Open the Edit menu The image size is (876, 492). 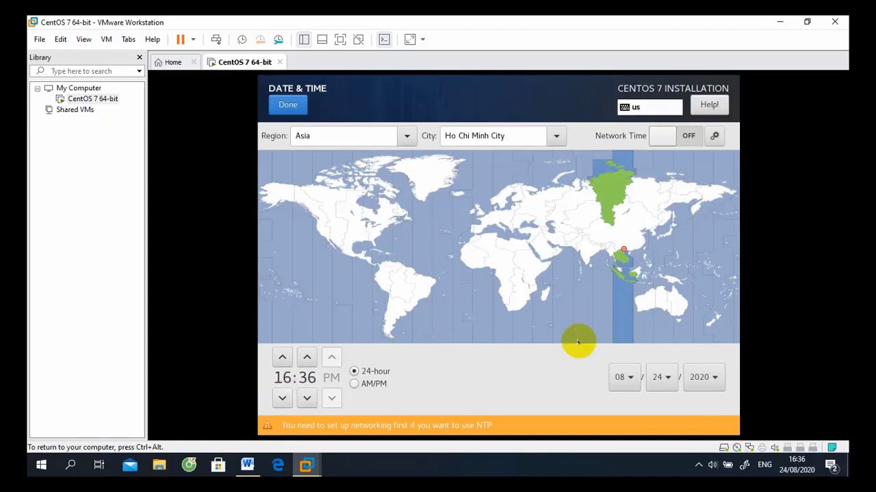[x=61, y=40]
